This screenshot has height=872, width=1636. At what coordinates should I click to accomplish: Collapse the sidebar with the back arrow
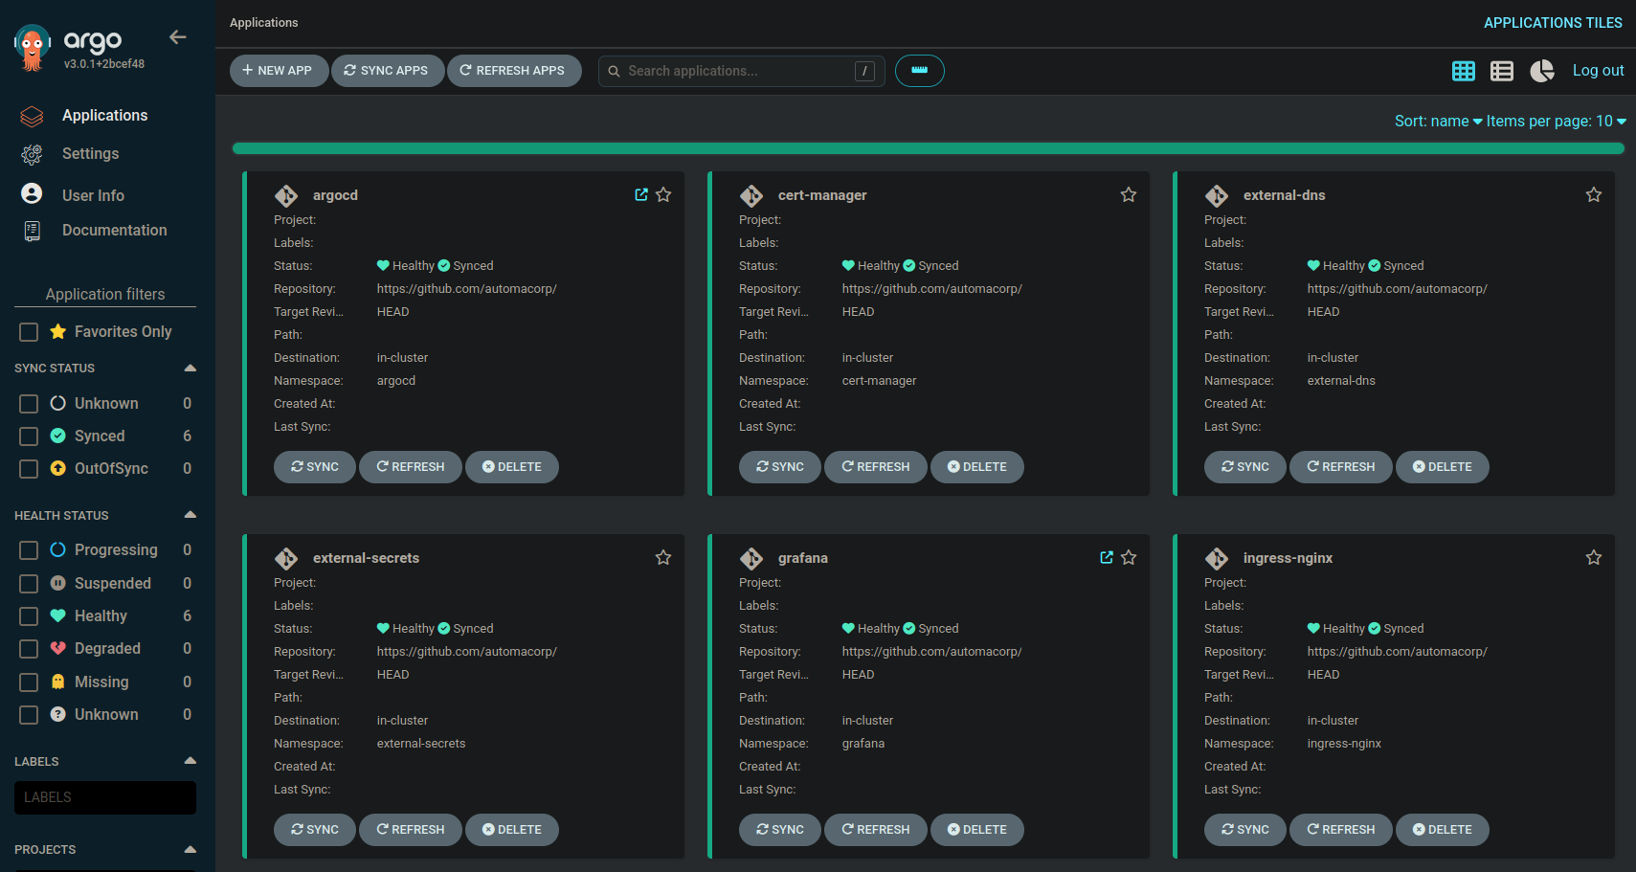[178, 37]
